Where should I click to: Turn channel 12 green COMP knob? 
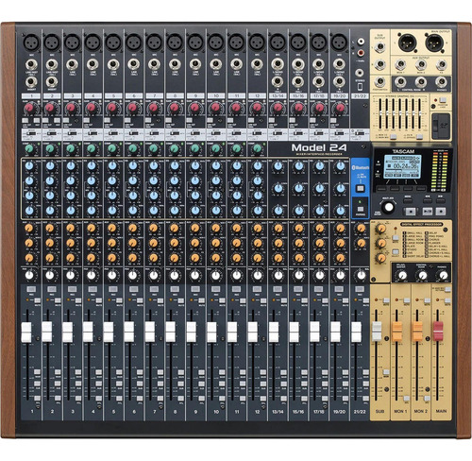[x=257, y=148]
